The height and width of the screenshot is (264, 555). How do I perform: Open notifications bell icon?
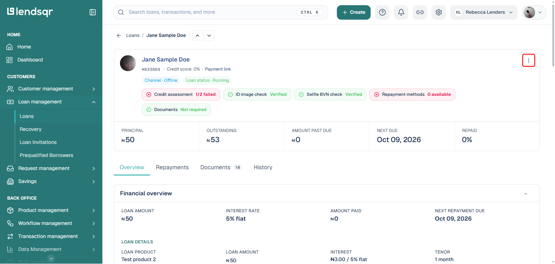click(401, 12)
